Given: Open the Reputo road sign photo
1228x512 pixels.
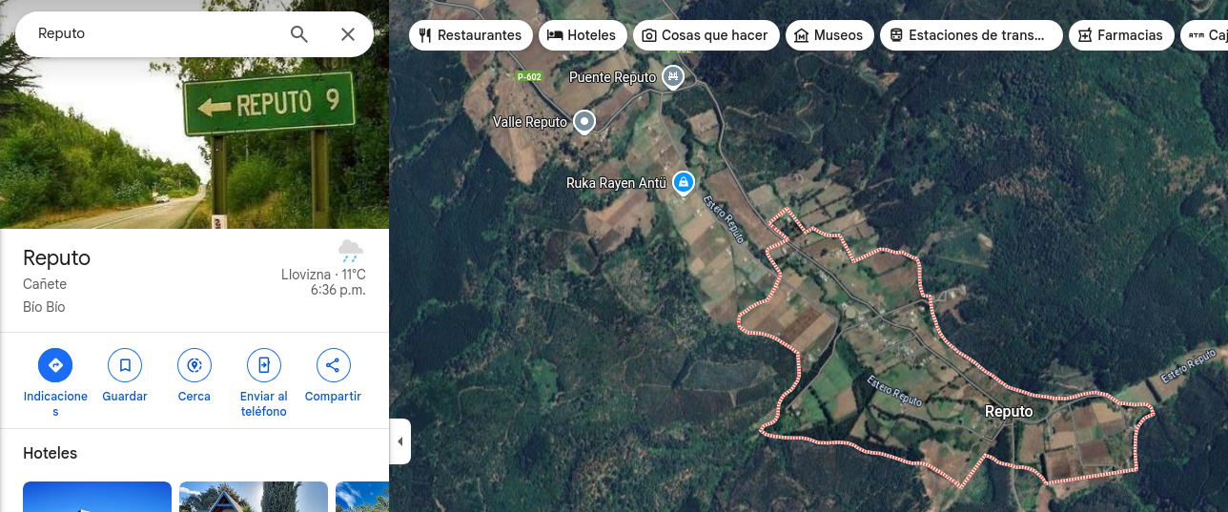Looking at the screenshot, I should pos(194,114).
